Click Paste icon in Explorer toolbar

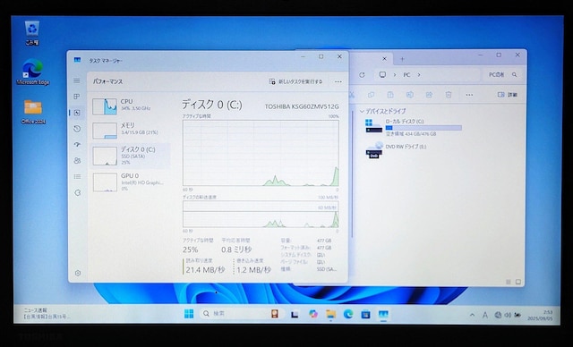390,95
